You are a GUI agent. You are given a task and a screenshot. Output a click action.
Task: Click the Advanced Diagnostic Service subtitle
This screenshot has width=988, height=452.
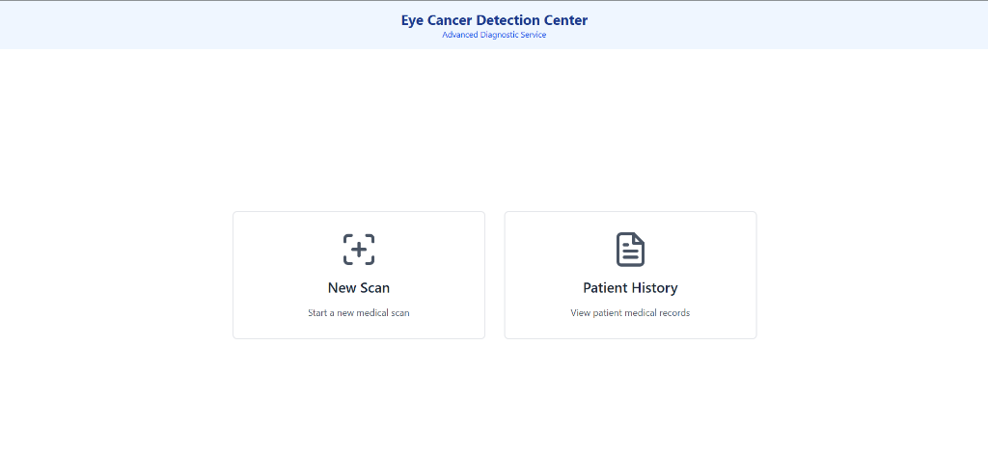point(494,36)
